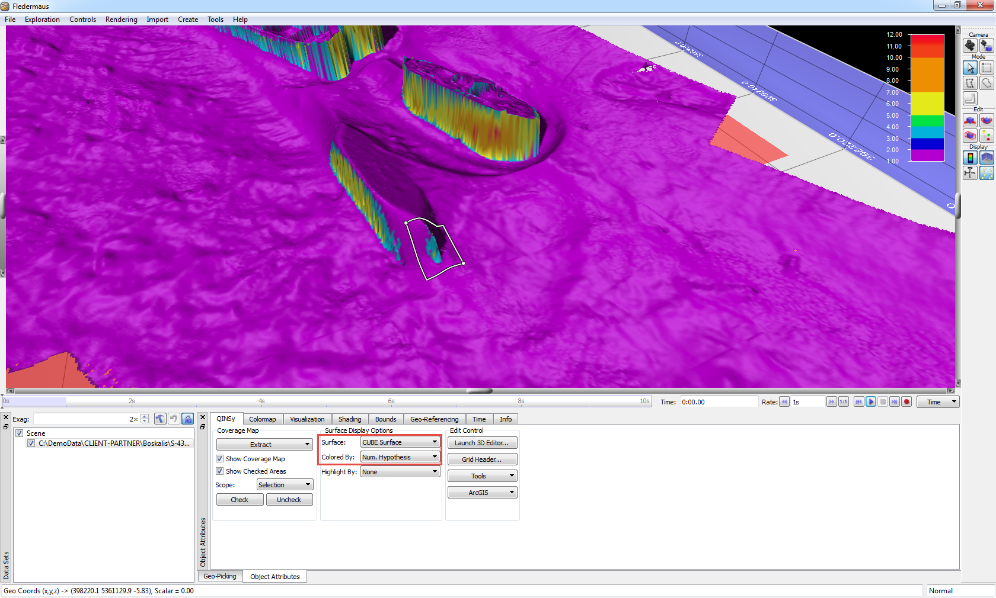Click the Grid Header button

click(x=481, y=459)
